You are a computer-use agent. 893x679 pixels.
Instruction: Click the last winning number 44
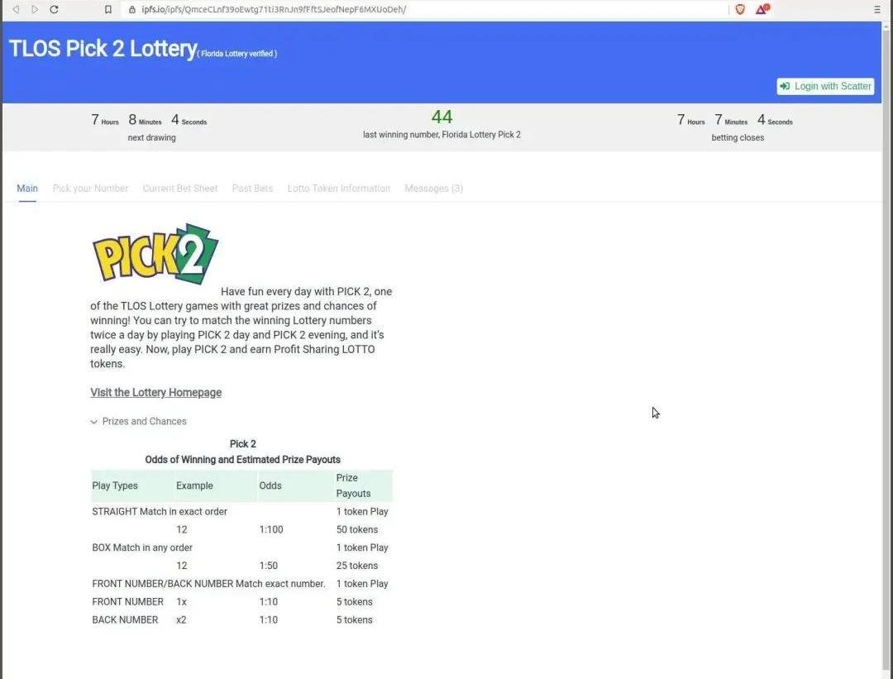(x=442, y=117)
